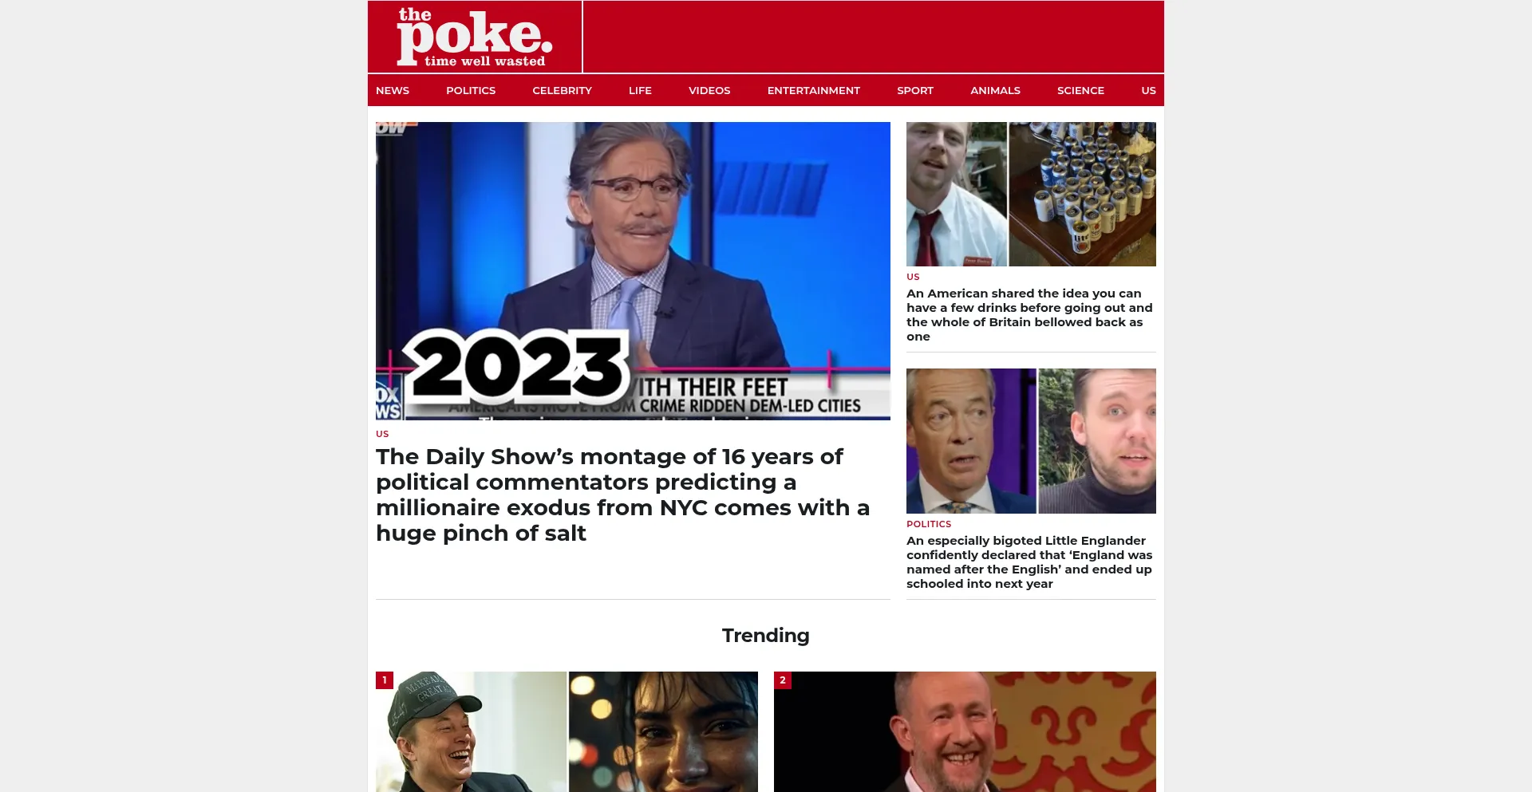Open the NEWS menu section
The height and width of the screenshot is (792, 1532).
coord(393,90)
